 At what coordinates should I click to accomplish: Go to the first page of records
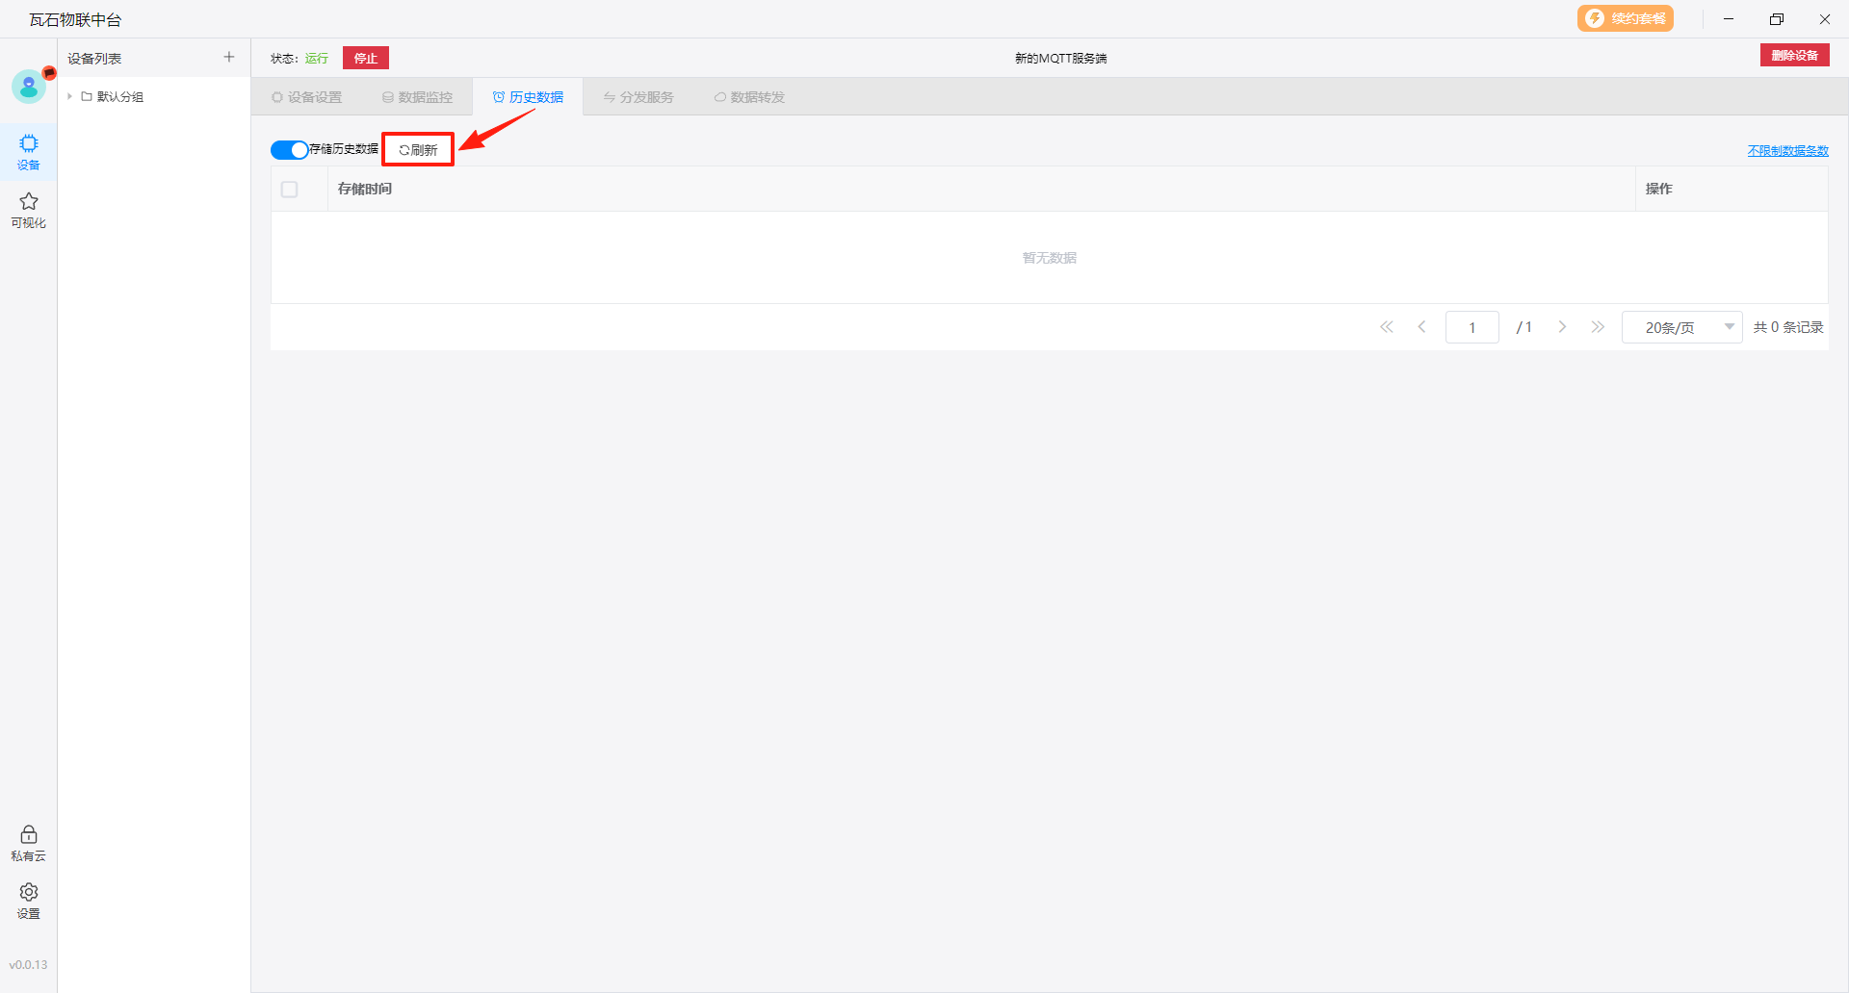click(x=1387, y=327)
